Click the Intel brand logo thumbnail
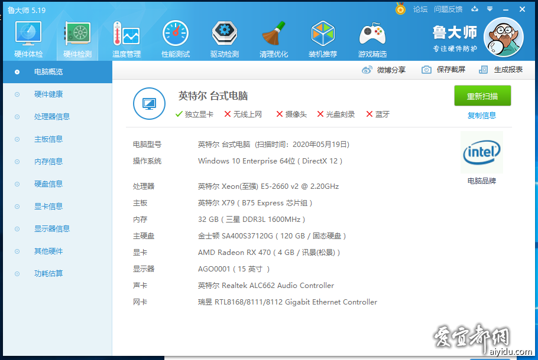This screenshot has width=538, height=360. point(482,153)
